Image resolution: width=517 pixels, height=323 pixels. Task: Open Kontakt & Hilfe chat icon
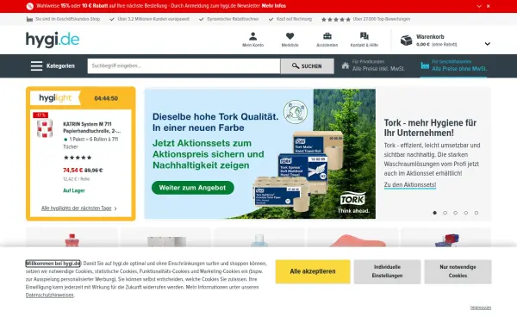364,36
